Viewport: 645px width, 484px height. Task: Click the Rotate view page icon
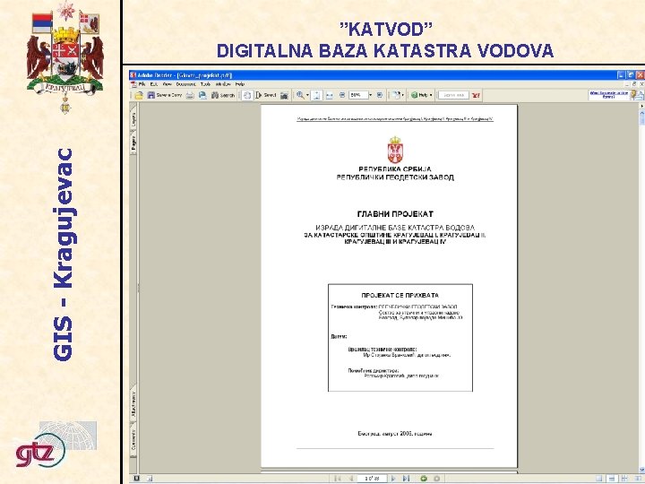[x=395, y=95]
